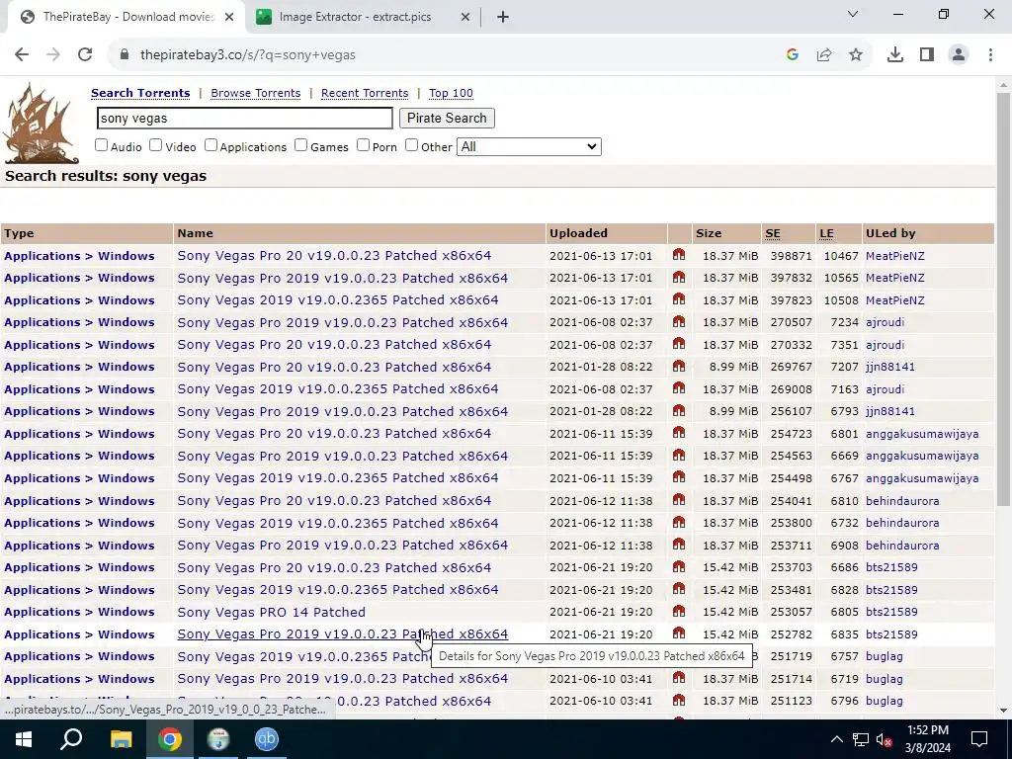This screenshot has width=1012, height=759.
Task: Open the taskbar search icon
Action: (x=71, y=739)
